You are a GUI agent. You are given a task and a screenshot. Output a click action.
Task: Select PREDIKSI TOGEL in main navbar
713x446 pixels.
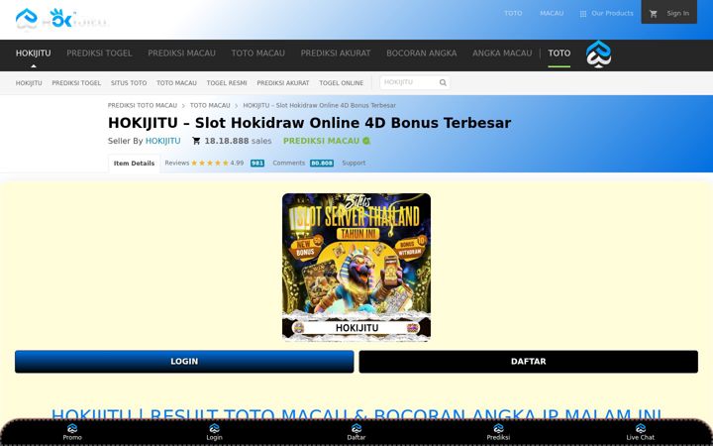tap(99, 54)
